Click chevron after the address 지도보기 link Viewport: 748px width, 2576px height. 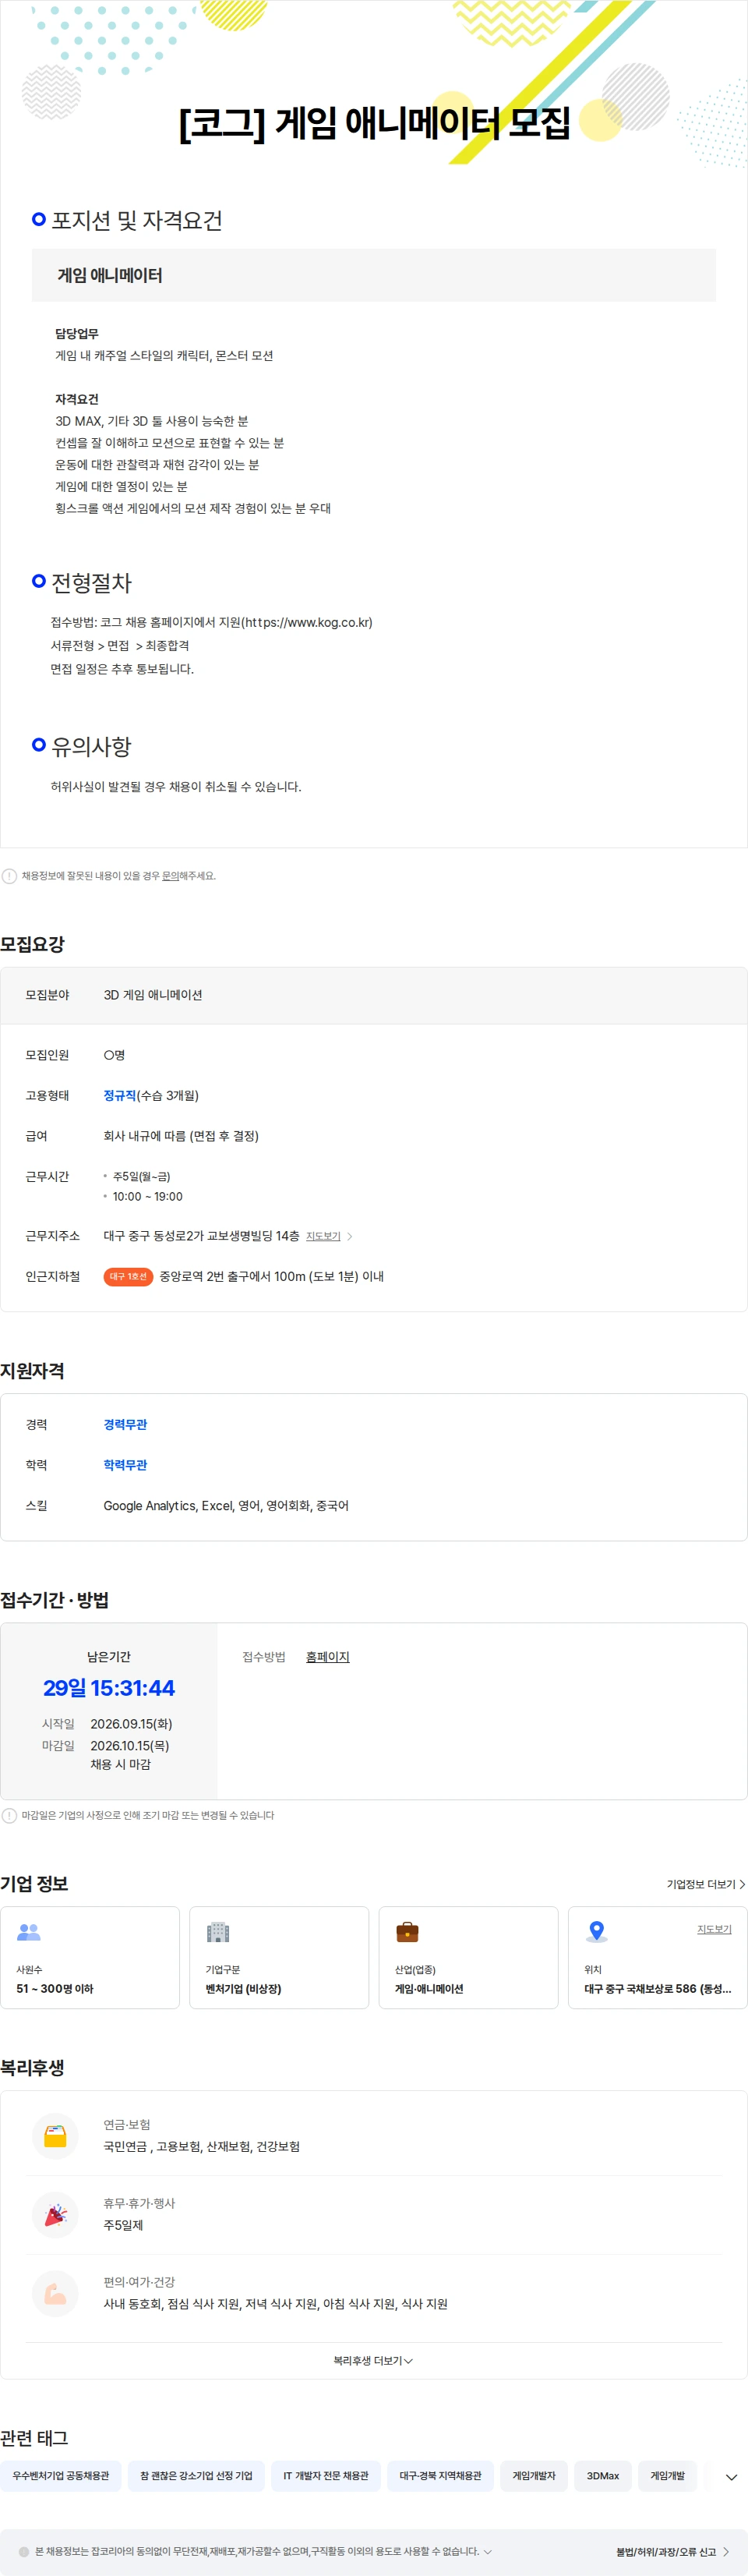(349, 1237)
